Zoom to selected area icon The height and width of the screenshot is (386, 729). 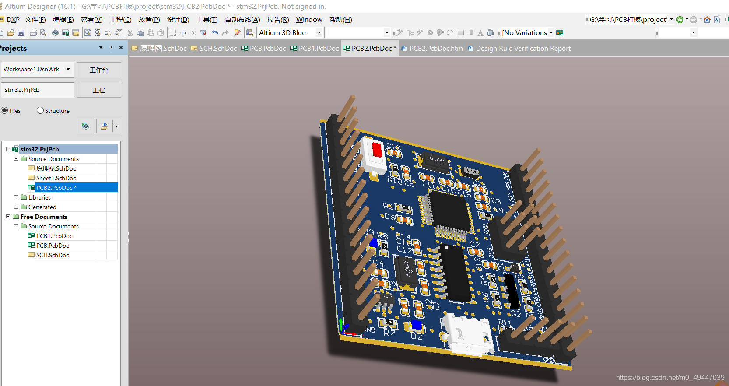(x=98, y=33)
